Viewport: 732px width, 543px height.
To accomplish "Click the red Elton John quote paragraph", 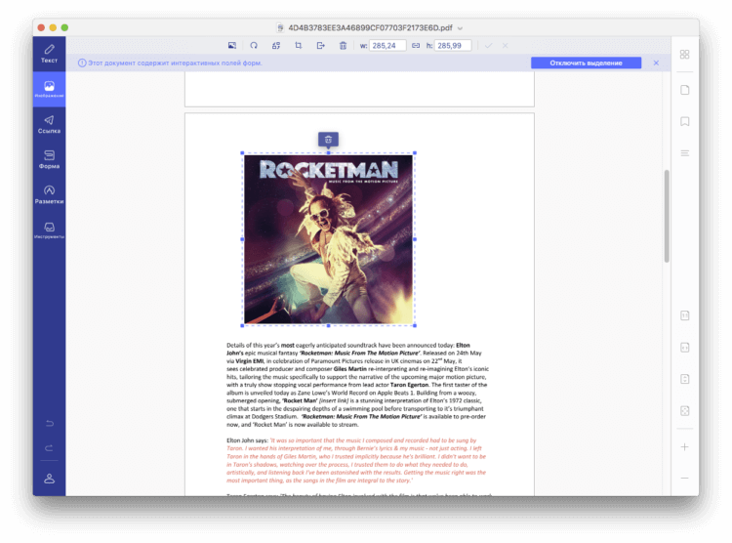I will coord(356,460).
